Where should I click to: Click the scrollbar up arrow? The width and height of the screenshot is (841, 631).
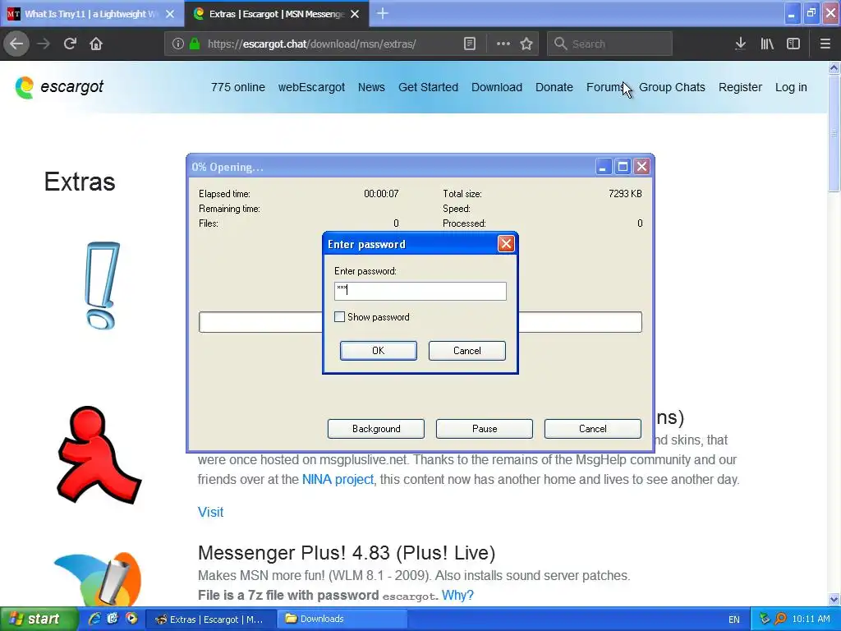pos(834,67)
